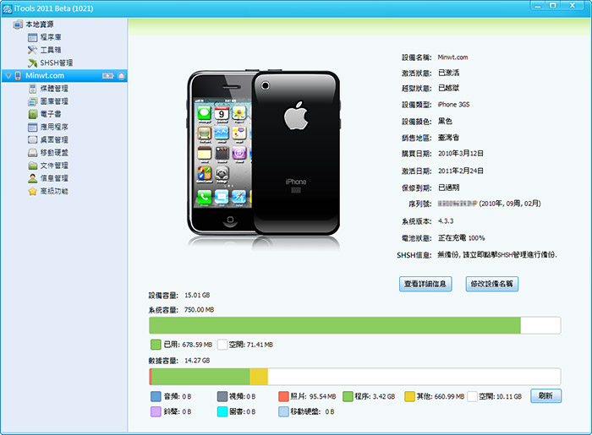Screen dimensions: 592x435
Task: Open 程序庫 via its window icon
Action: tap(32, 37)
